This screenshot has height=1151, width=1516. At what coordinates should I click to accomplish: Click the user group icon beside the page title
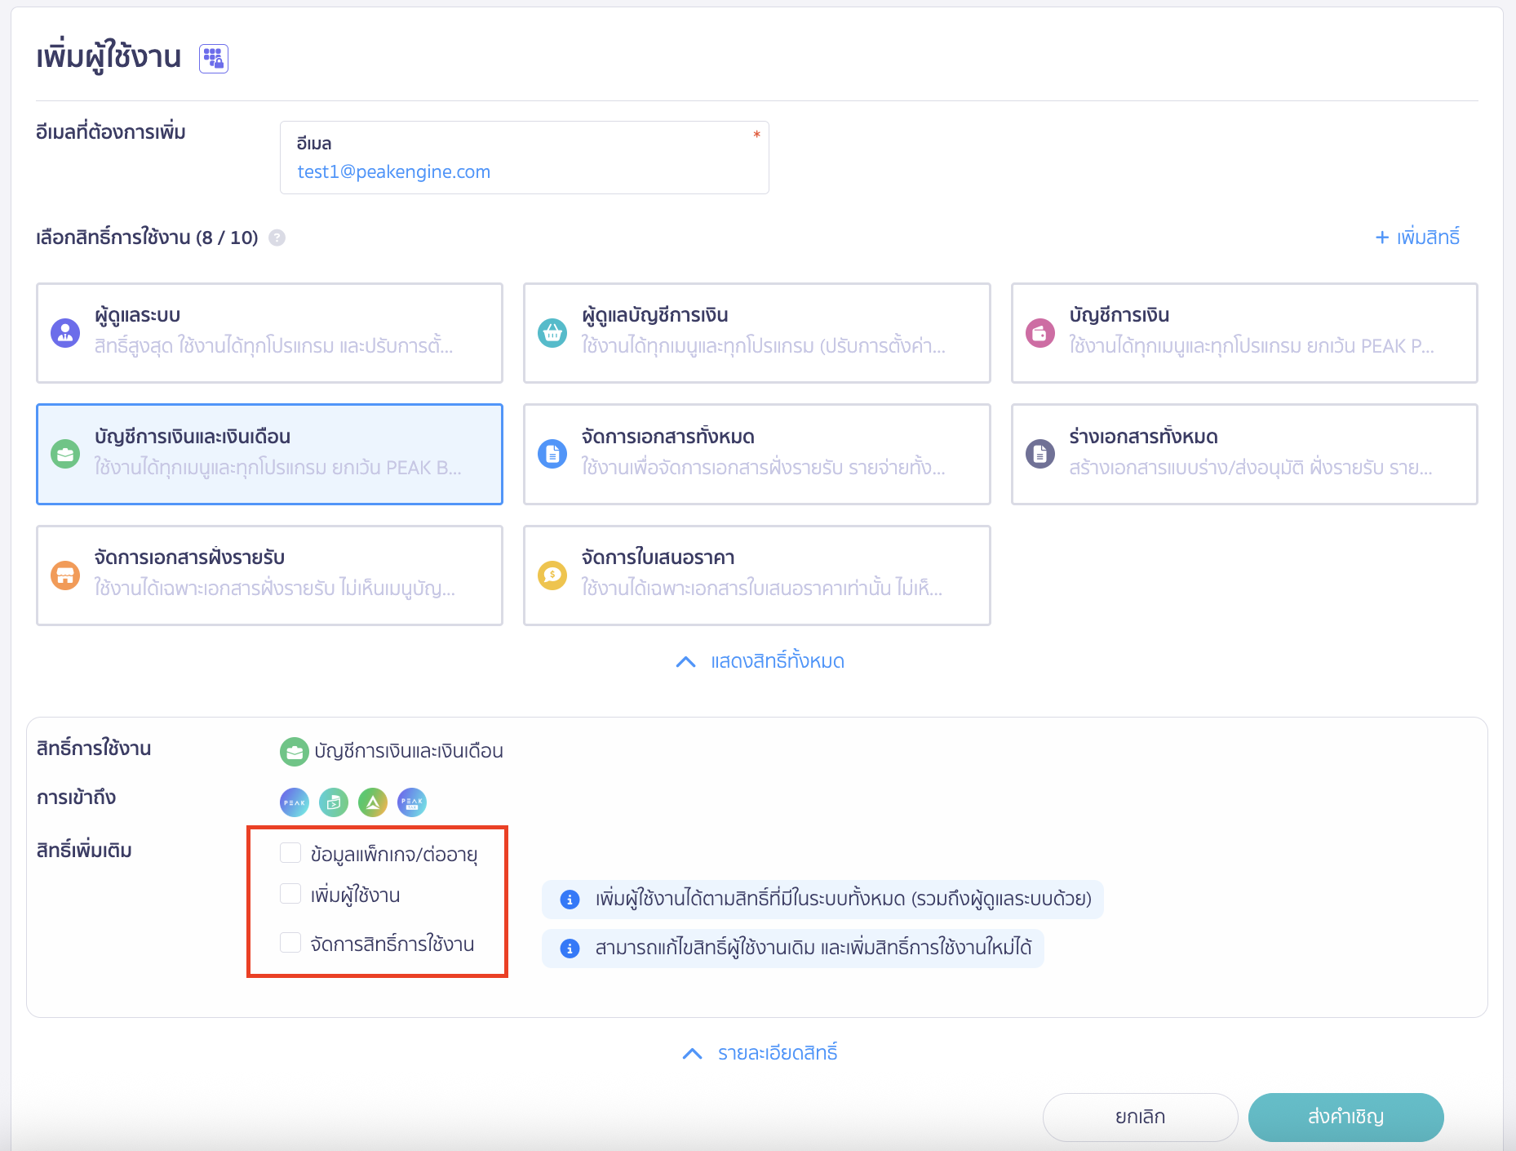214,59
